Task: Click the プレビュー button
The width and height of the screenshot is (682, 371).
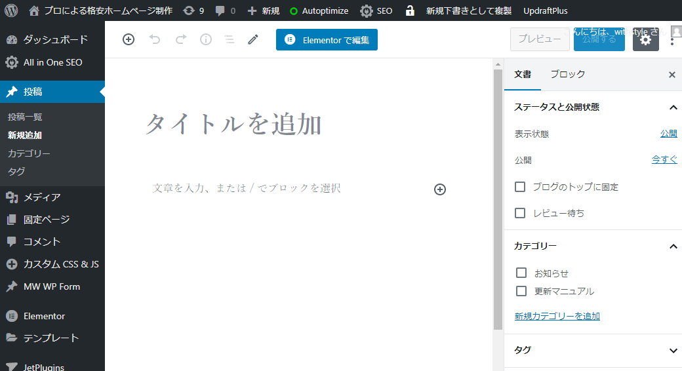Action: (x=540, y=39)
